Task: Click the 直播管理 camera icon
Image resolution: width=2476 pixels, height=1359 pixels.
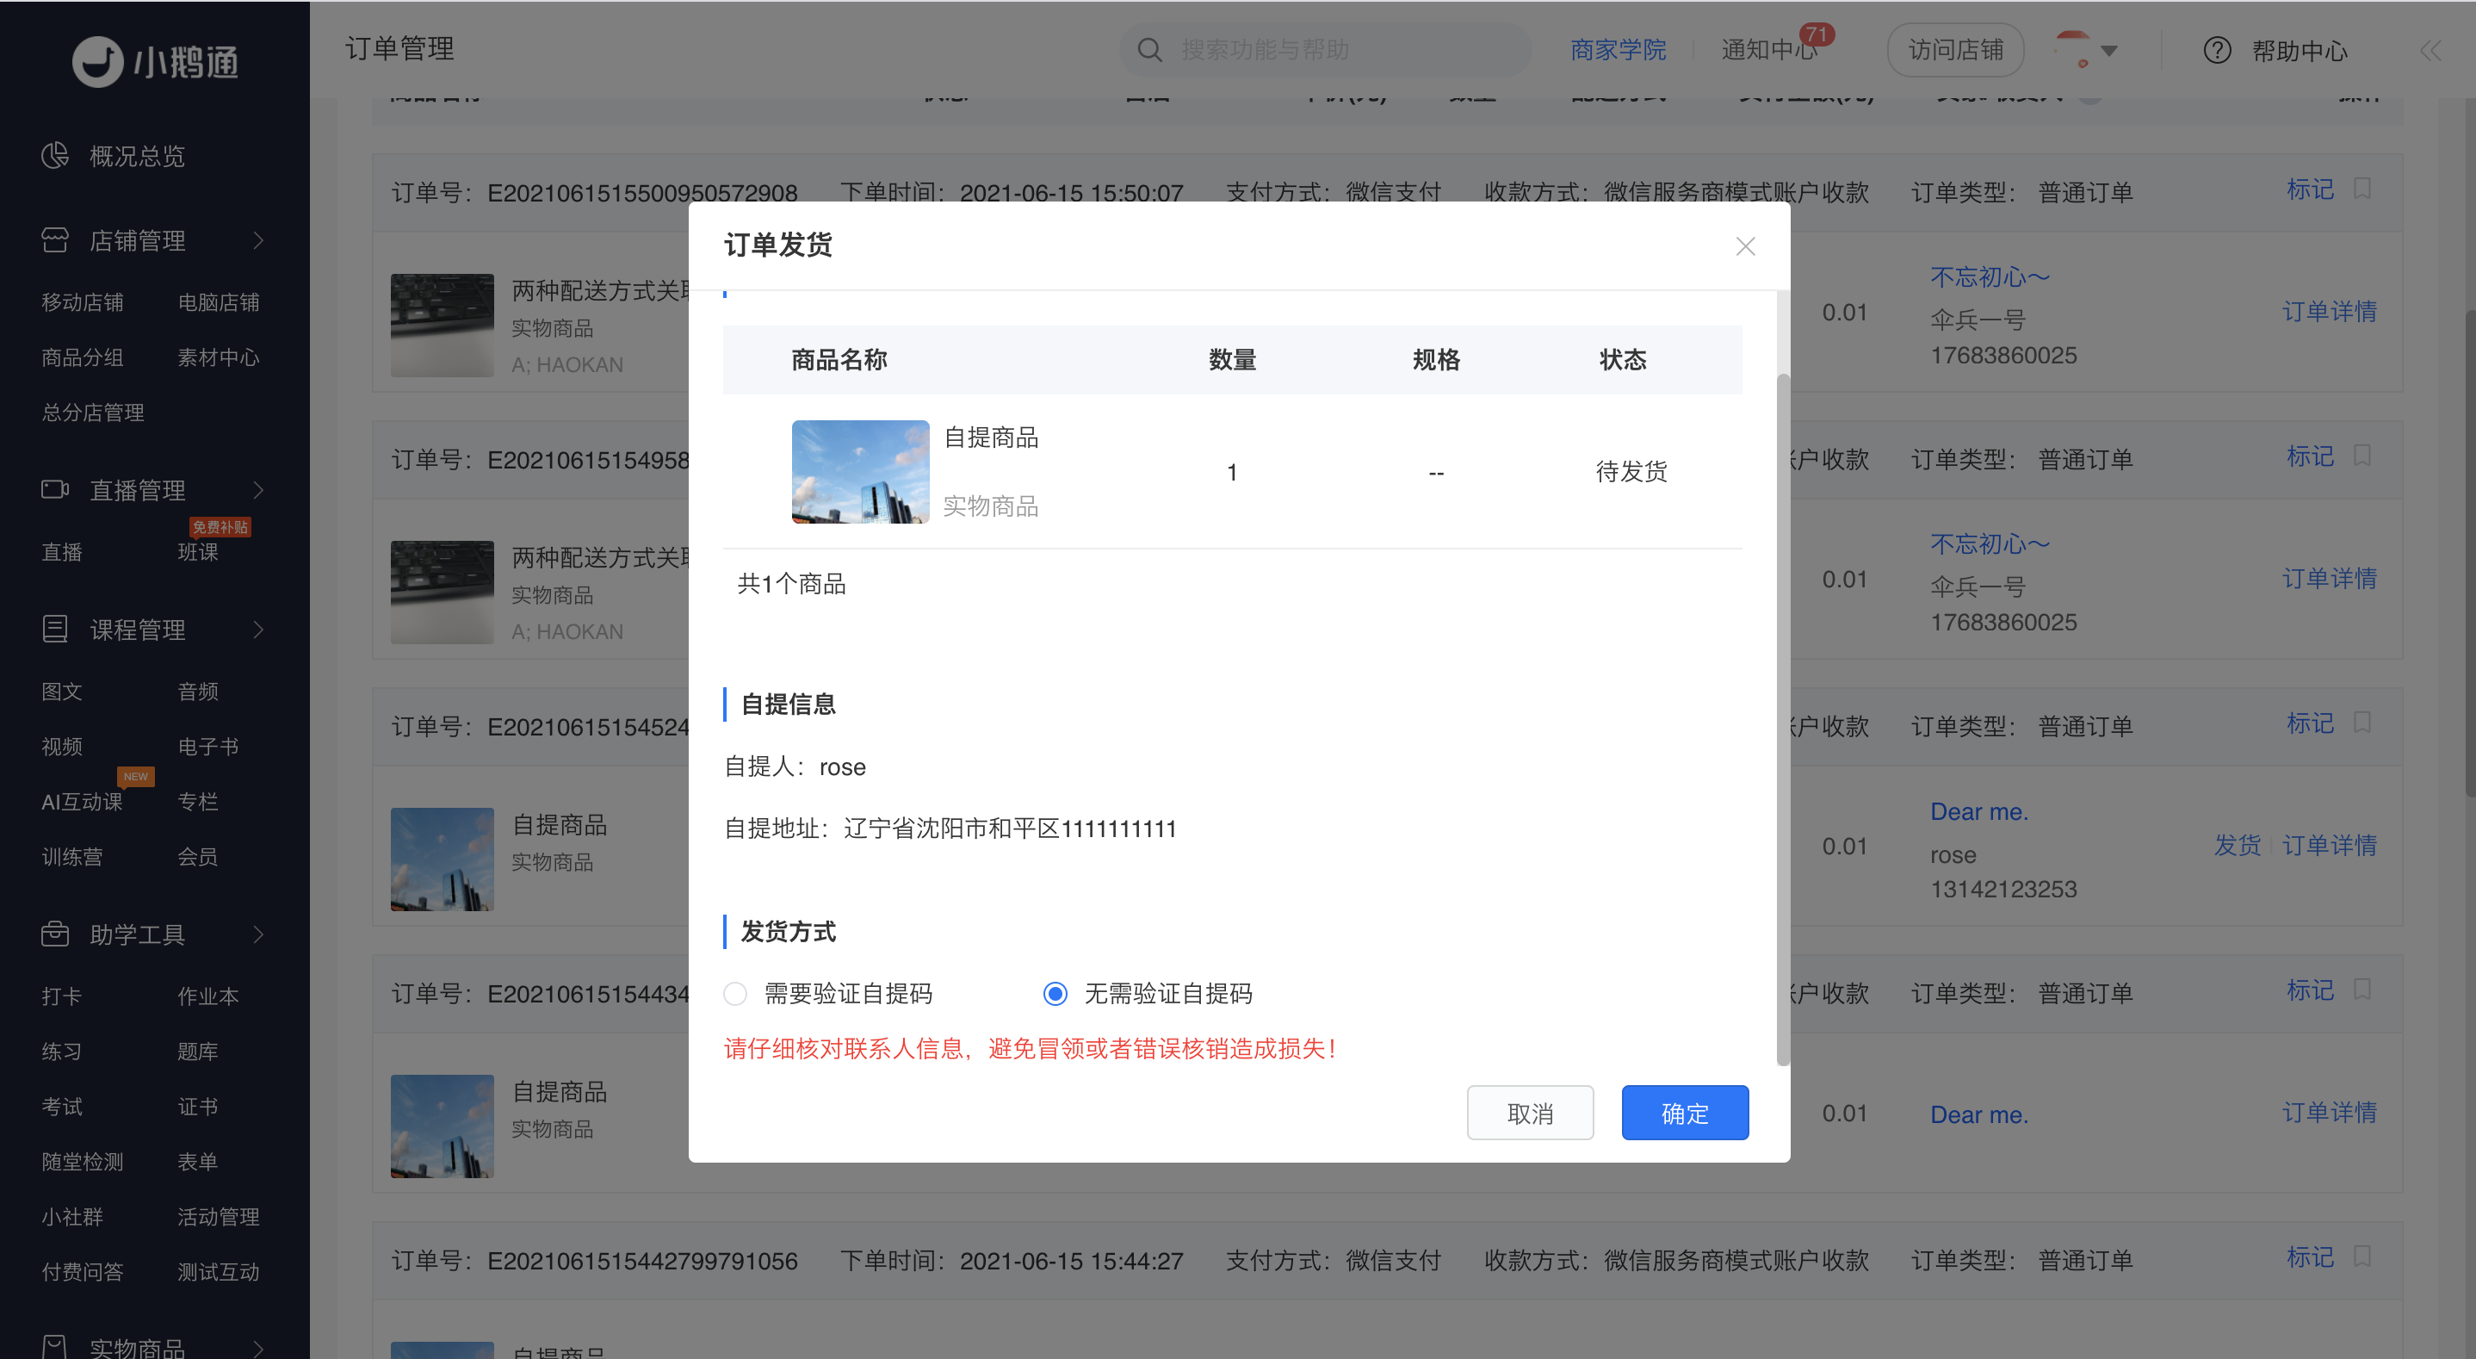Action: pyautogui.click(x=55, y=489)
